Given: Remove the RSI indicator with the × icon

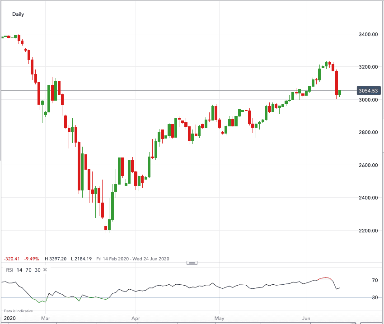Looking at the screenshot, I should click(x=45, y=270).
